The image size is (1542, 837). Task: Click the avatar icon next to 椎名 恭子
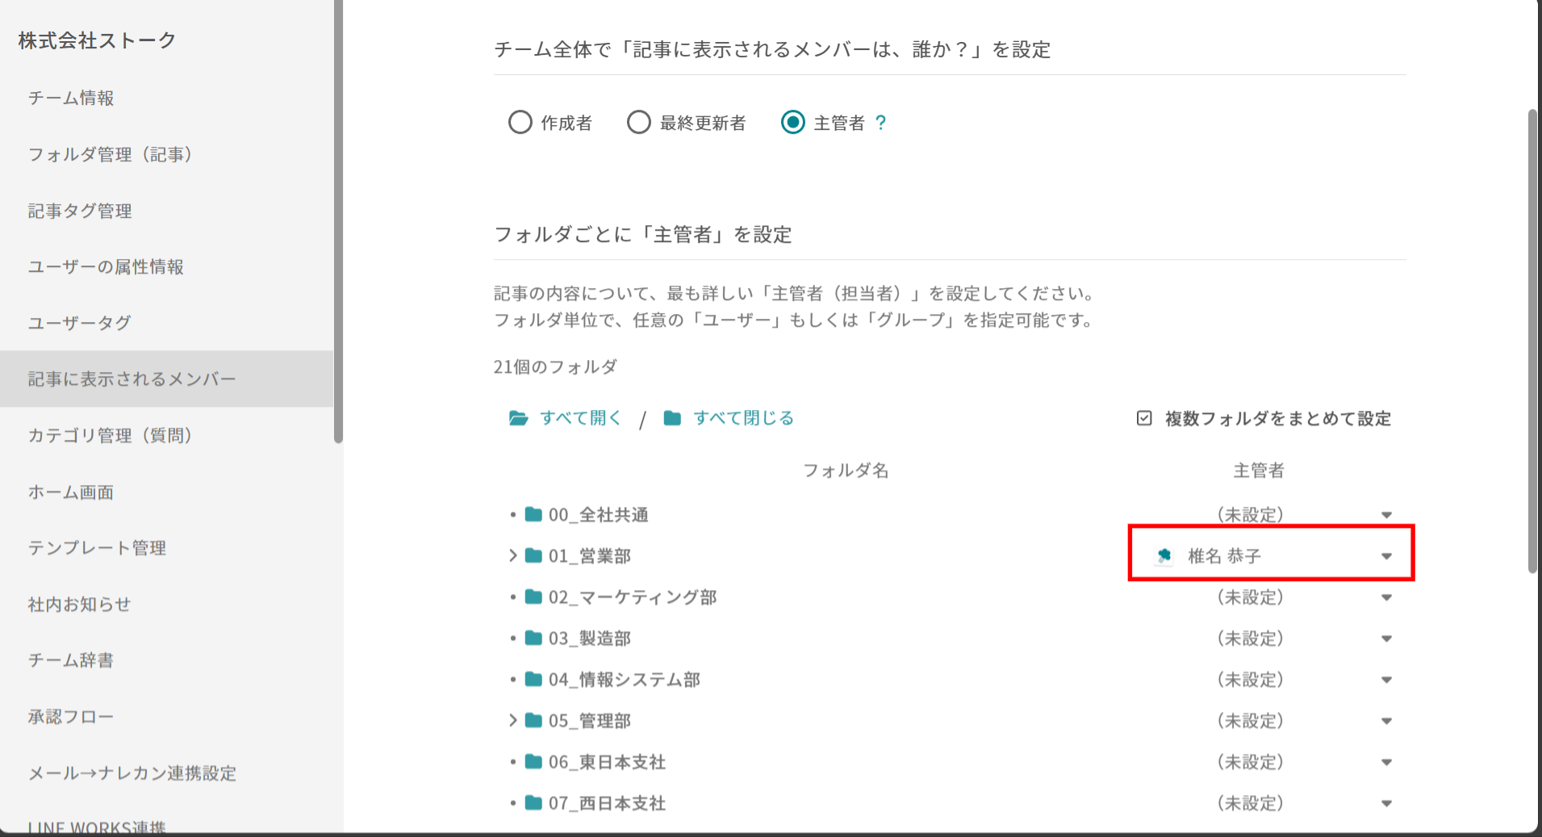tap(1164, 555)
